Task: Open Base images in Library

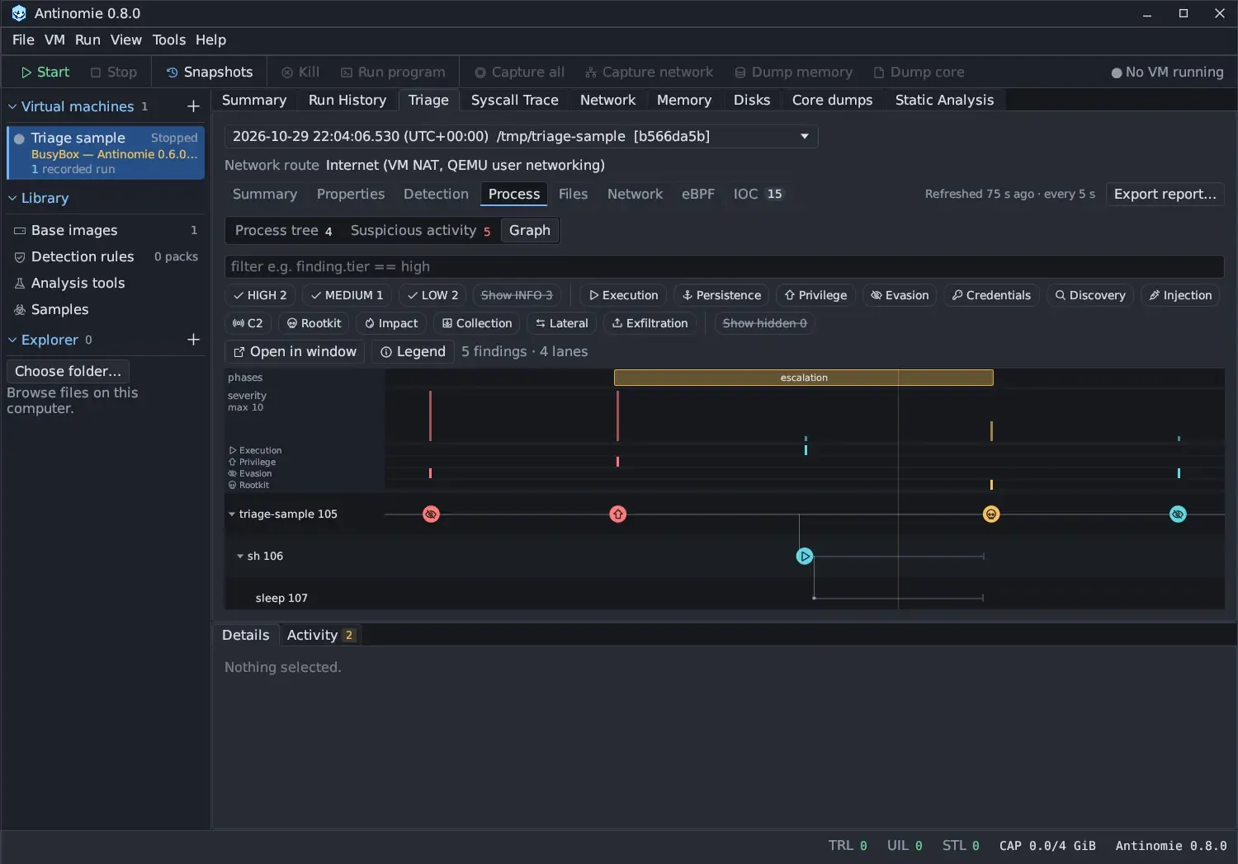Action: (x=106, y=230)
